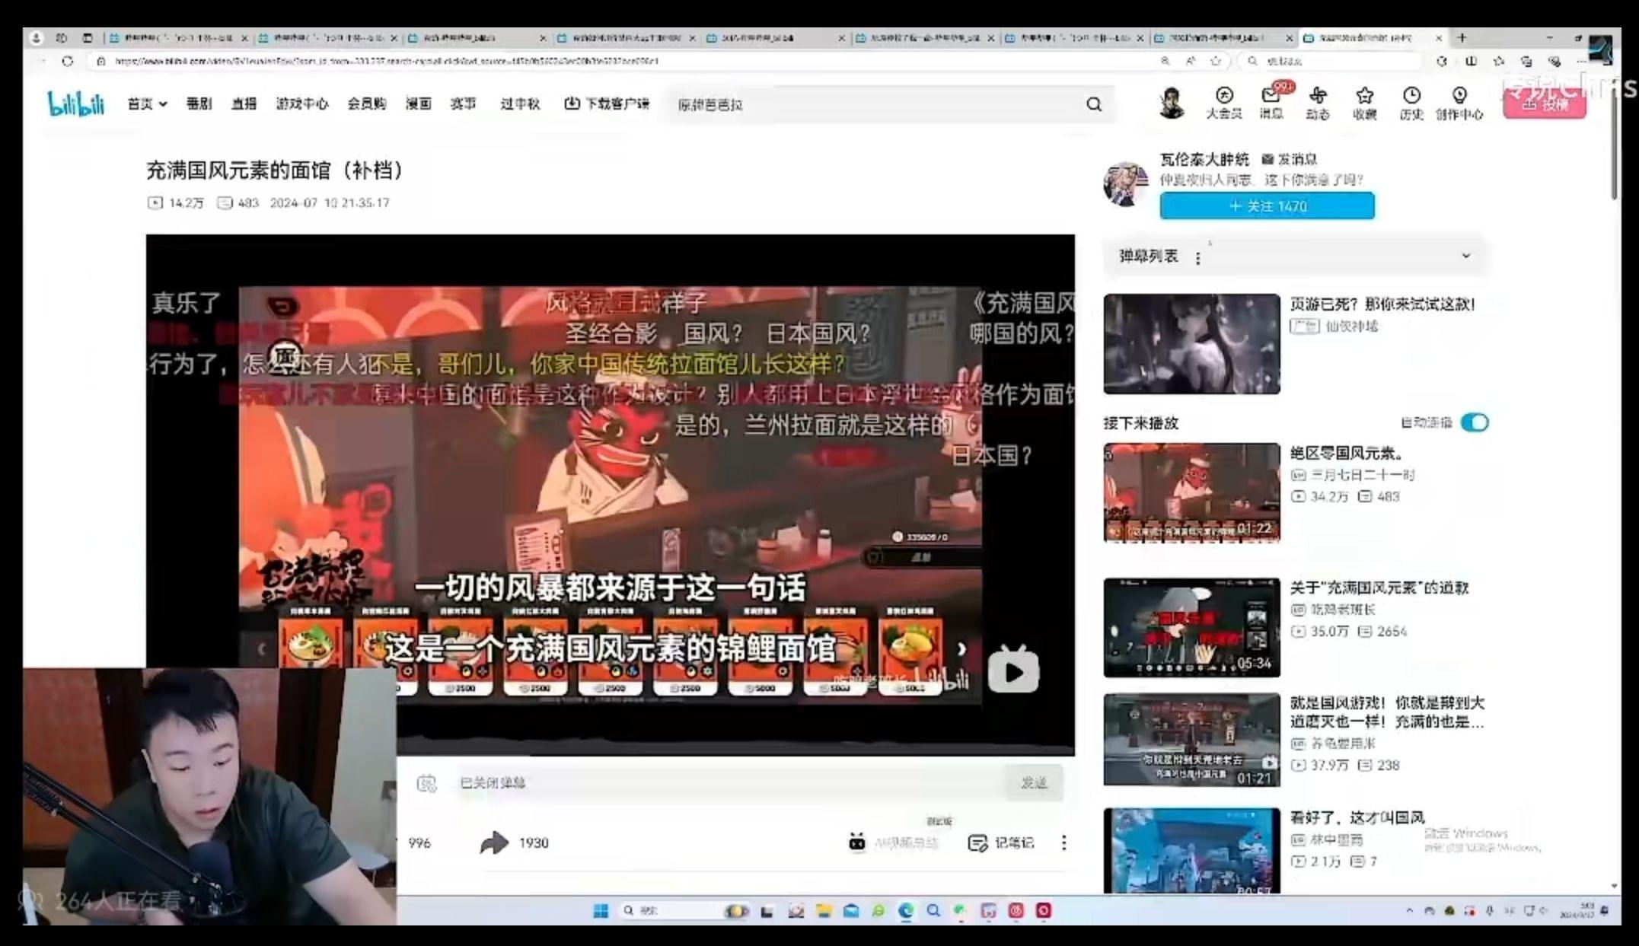Open thumbnail of 关于"充满国风元素"的道歉
This screenshot has height=946, width=1639.
click(x=1191, y=627)
